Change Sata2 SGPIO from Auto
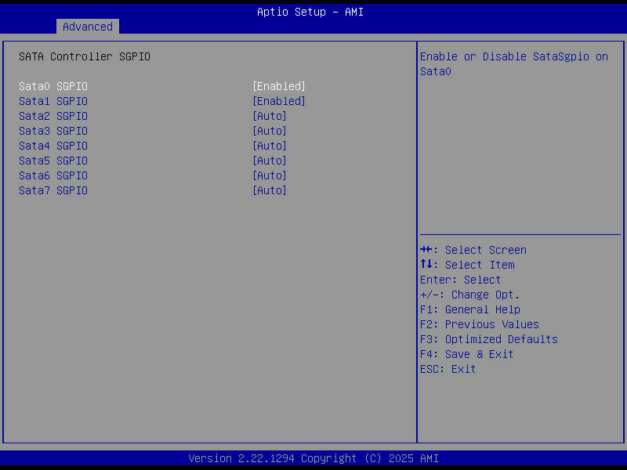This screenshot has height=470, width=627. tap(270, 116)
